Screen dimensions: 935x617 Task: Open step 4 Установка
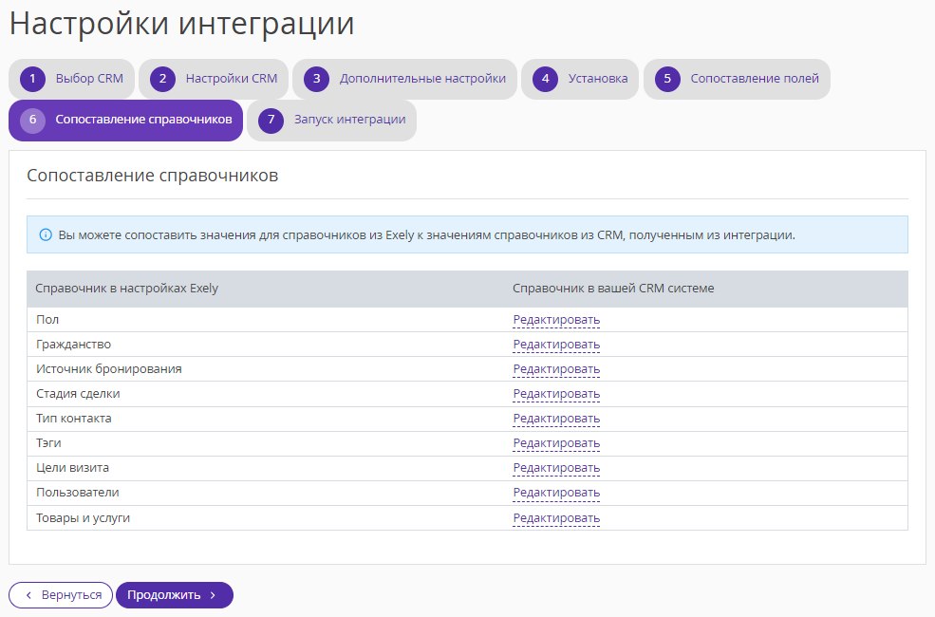[x=580, y=79]
